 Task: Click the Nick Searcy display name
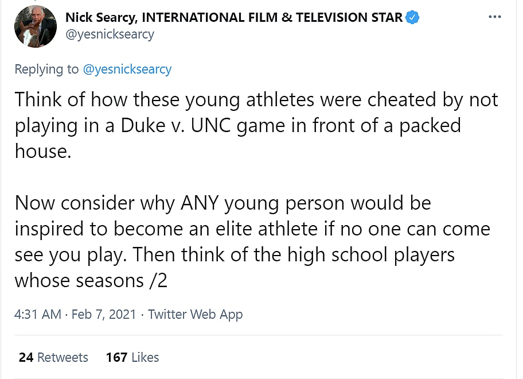pos(100,18)
